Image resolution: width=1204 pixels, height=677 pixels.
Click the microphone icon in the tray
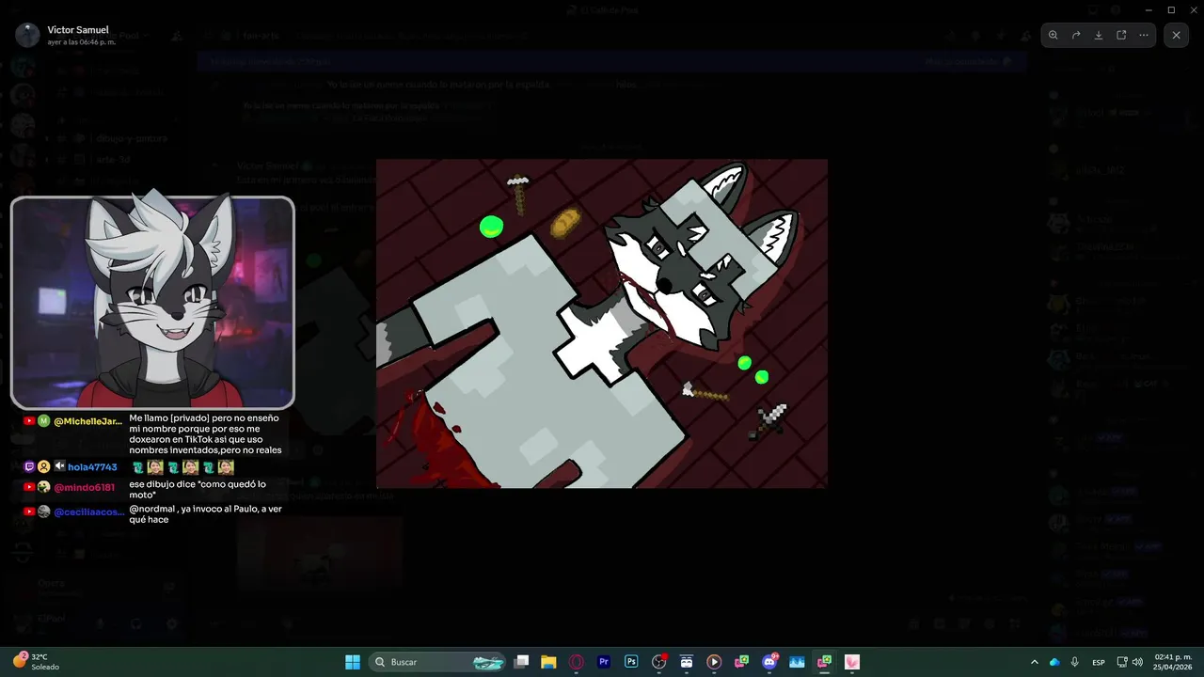[1075, 662]
